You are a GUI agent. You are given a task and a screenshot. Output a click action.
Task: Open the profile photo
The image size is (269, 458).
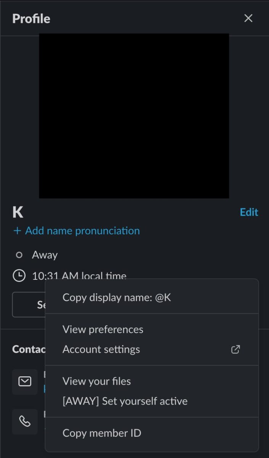tap(134, 116)
